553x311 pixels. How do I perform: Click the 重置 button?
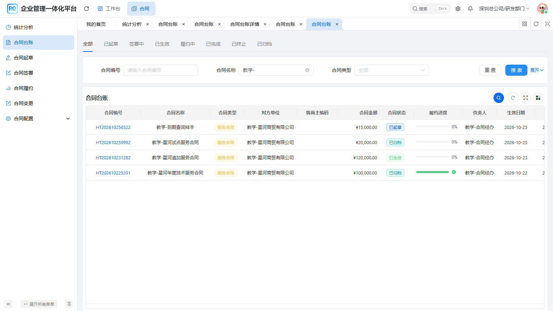point(490,70)
